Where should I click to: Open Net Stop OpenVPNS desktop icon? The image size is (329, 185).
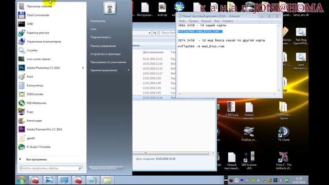[301, 36]
